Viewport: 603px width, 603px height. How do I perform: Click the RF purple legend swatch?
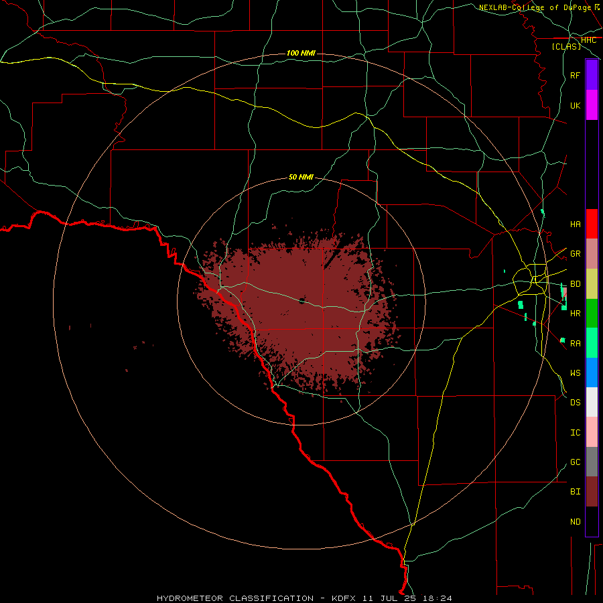(x=592, y=75)
